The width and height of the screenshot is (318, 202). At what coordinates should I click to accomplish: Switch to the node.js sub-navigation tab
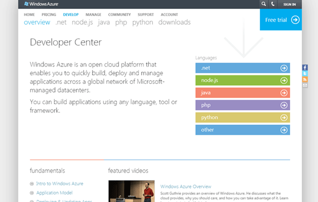click(x=82, y=22)
